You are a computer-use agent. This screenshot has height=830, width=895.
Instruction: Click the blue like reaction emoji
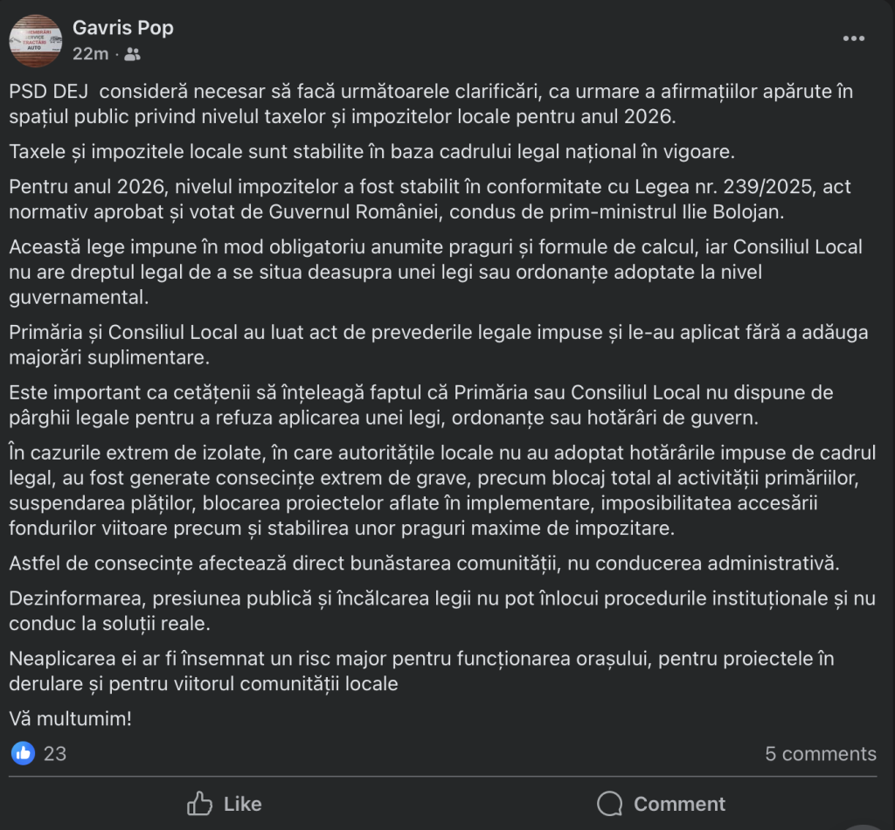(23, 753)
